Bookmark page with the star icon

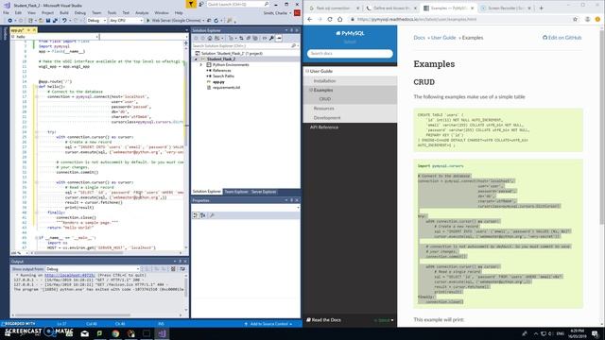click(575, 19)
